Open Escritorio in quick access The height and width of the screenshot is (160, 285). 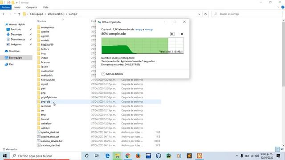[x=16, y=29]
